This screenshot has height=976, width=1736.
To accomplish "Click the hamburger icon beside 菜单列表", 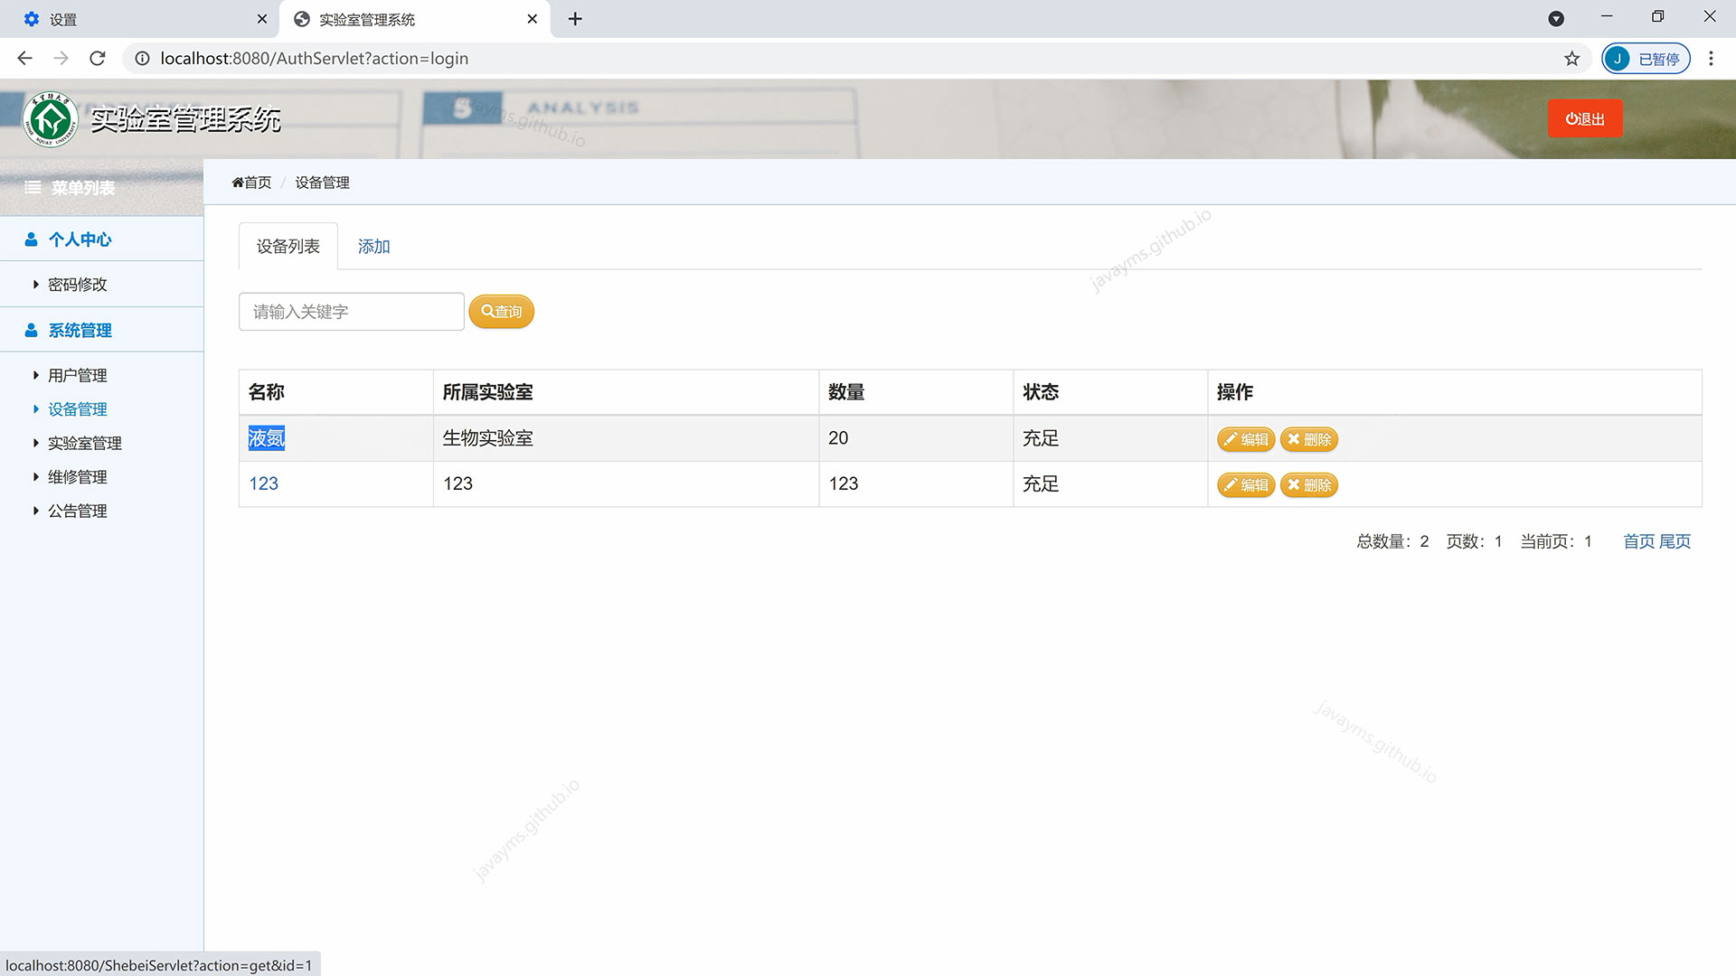I will point(33,188).
